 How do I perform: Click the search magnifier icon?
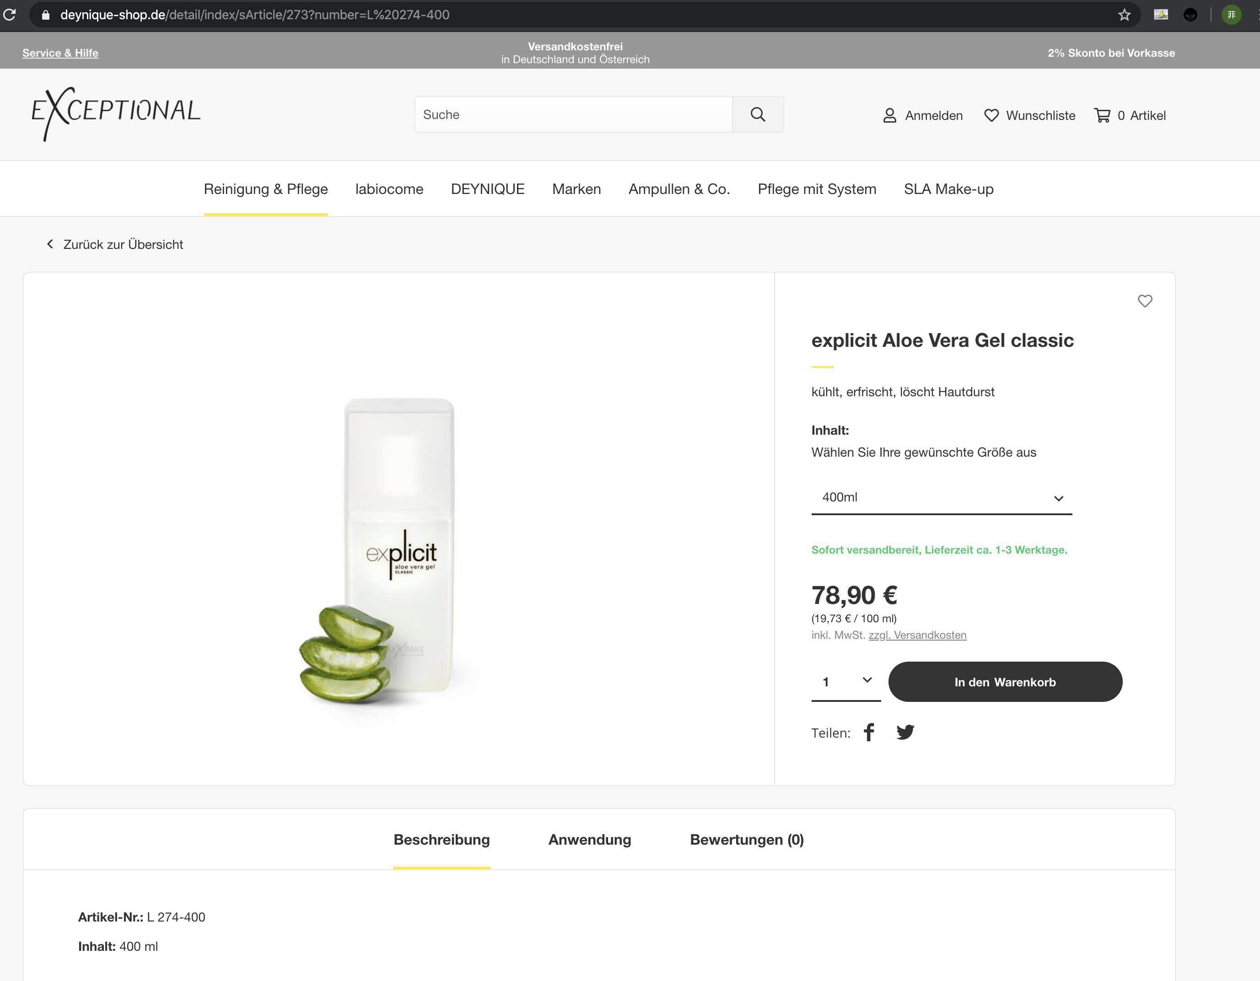pos(758,114)
